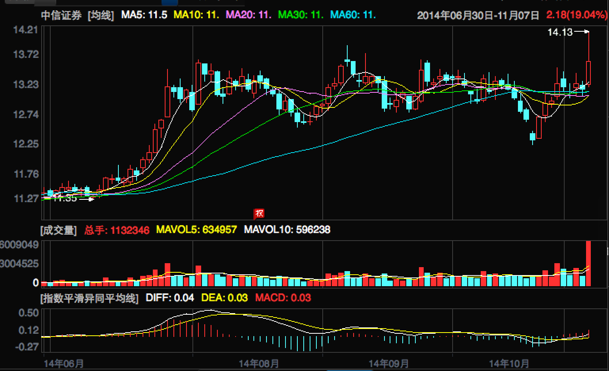Screen dimensions: 609x371
Task: Open the [成交量] volume indicator selector
Action: click(58, 230)
